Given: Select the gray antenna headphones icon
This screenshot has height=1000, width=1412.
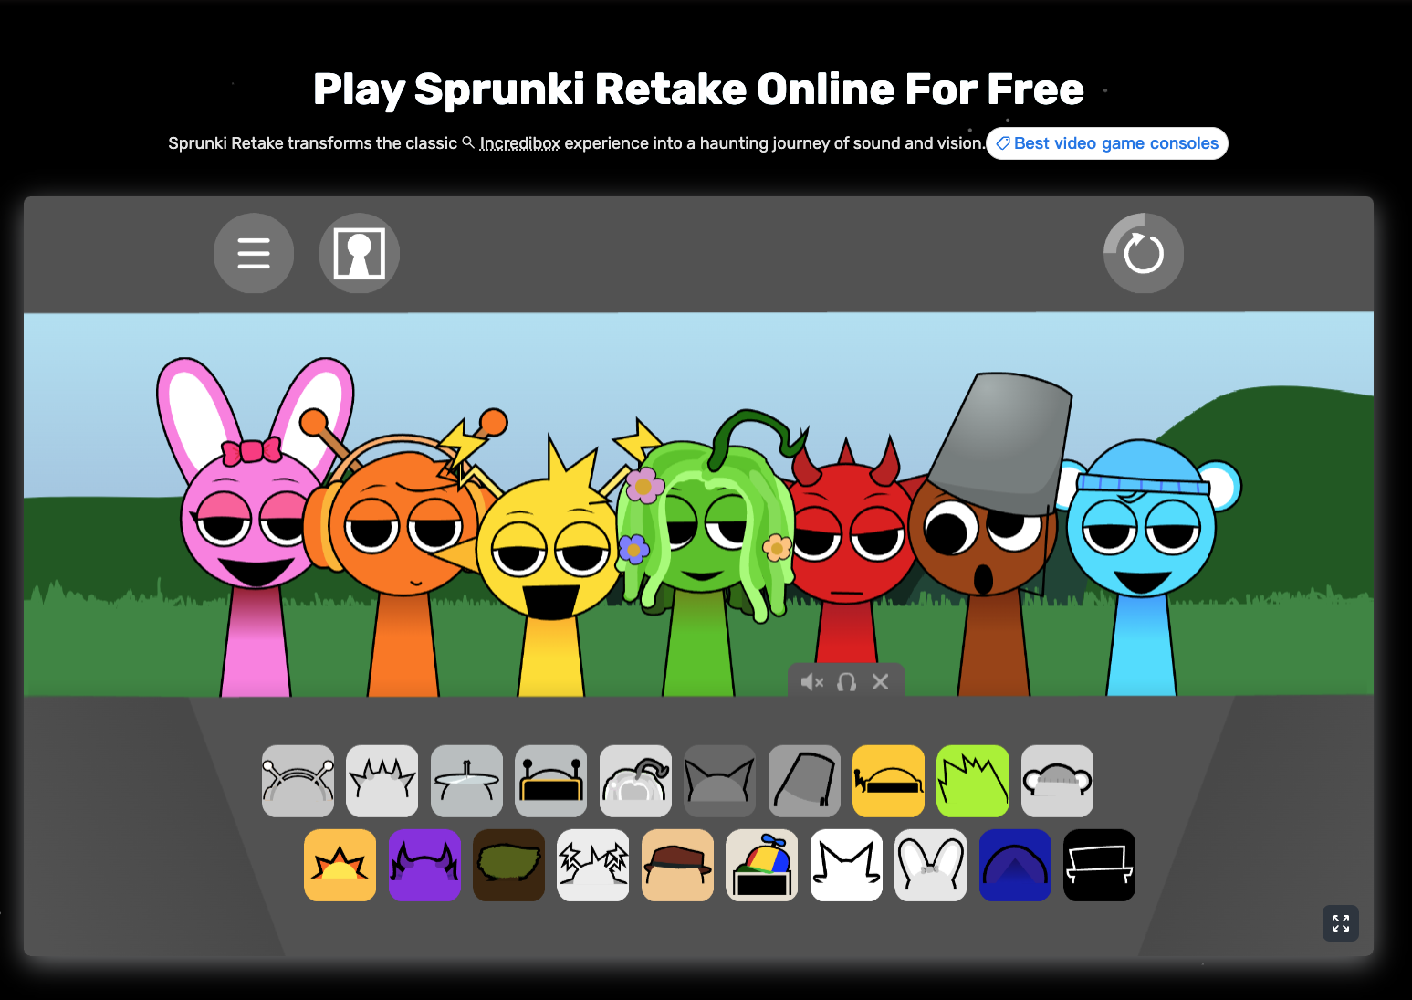Looking at the screenshot, I should (x=298, y=781).
